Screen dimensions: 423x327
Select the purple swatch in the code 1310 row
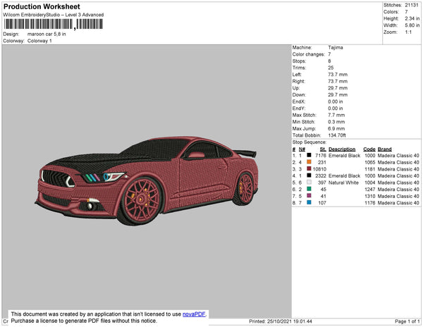309,196
